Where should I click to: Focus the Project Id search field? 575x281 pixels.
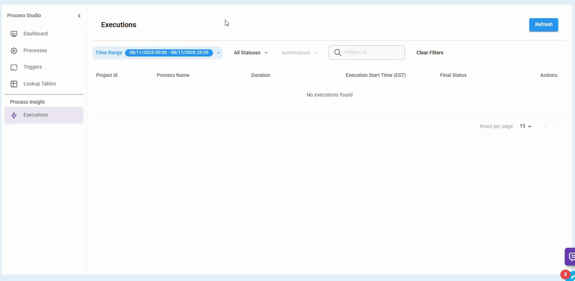[x=367, y=53]
